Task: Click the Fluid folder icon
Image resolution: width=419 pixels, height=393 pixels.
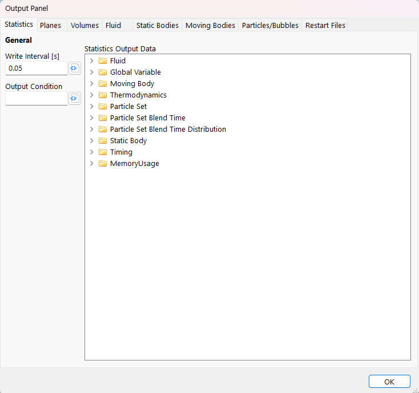Action: click(103, 61)
